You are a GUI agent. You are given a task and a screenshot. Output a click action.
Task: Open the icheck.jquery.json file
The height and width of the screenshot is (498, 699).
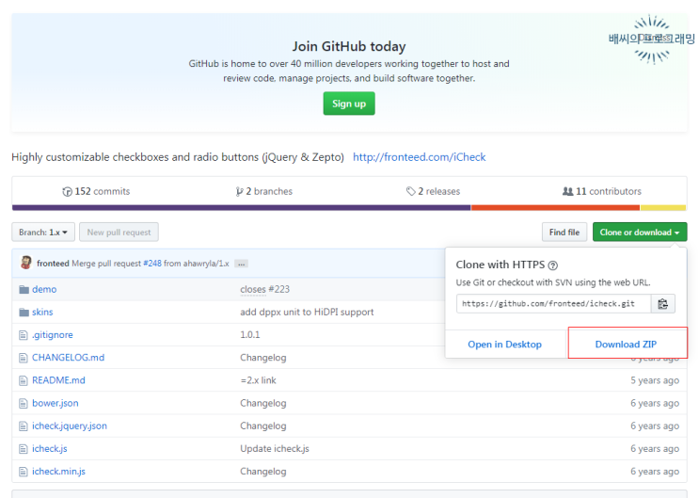pyautogui.click(x=70, y=426)
